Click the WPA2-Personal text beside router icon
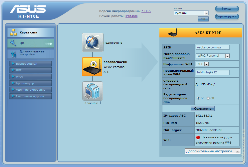 (114, 67)
